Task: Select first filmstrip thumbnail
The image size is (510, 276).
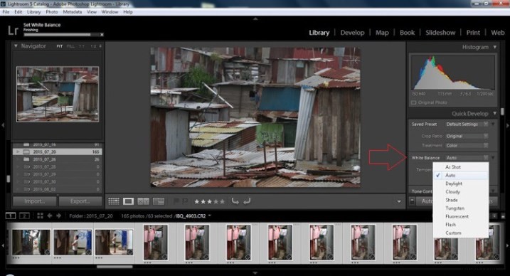Action: click(x=31, y=242)
